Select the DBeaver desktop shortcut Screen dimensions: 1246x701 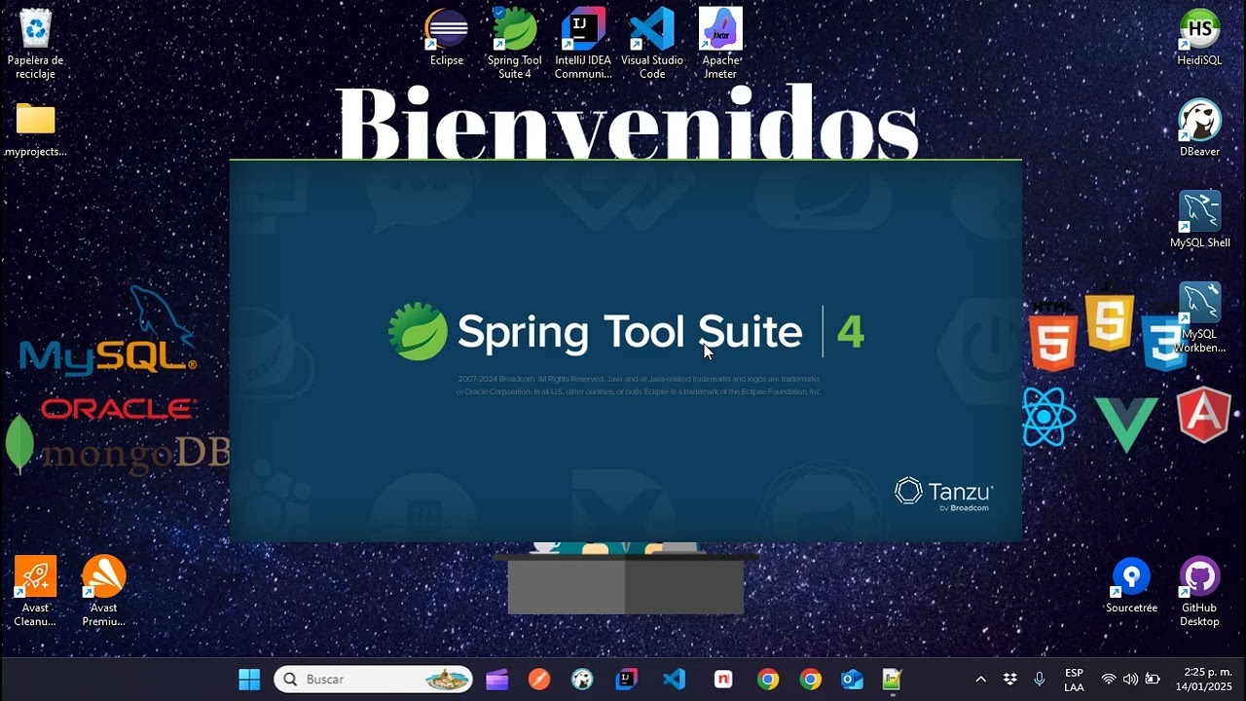tap(1199, 129)
